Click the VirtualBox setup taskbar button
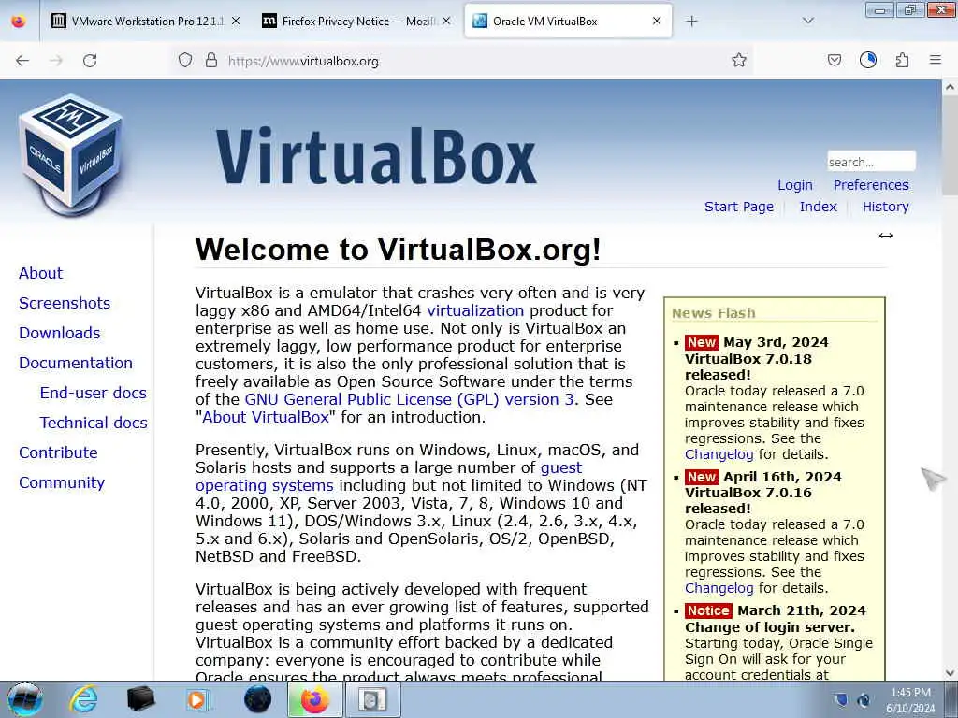Image resolution: width=958 pixels, height=718 pixels. (x=373, y=699)
